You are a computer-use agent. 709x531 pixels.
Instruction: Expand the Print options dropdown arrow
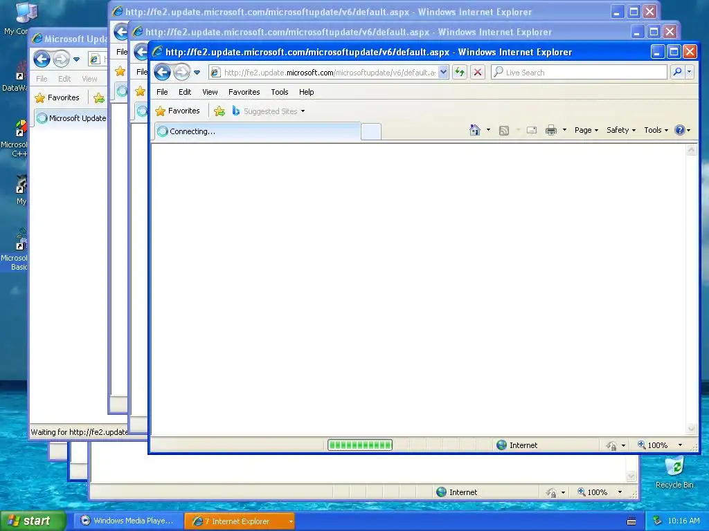[564, 130]
